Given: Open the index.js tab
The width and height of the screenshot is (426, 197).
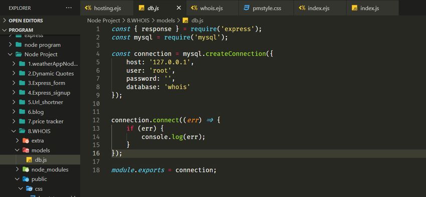Looking at the screenshot, I should [372, 8].
